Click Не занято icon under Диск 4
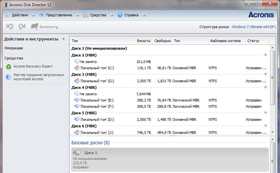Image resolution: width=280 pixels, height=173 pixels. click(x=77, y=94)
